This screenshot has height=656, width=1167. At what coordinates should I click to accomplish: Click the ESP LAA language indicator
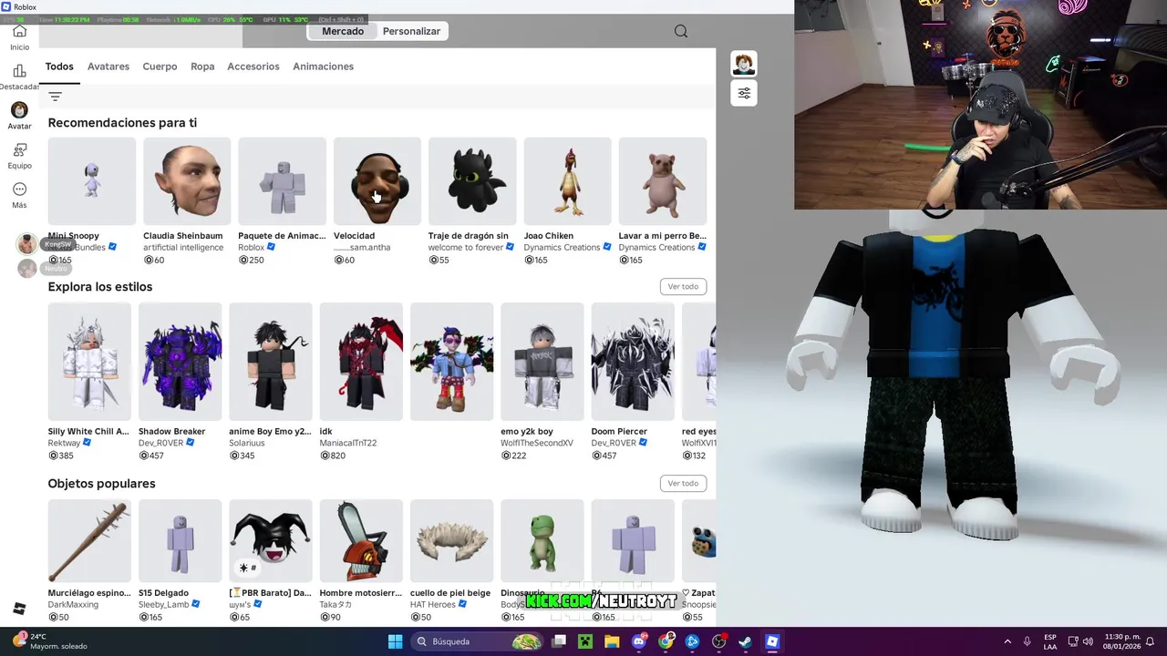[x=1050, y=641]
